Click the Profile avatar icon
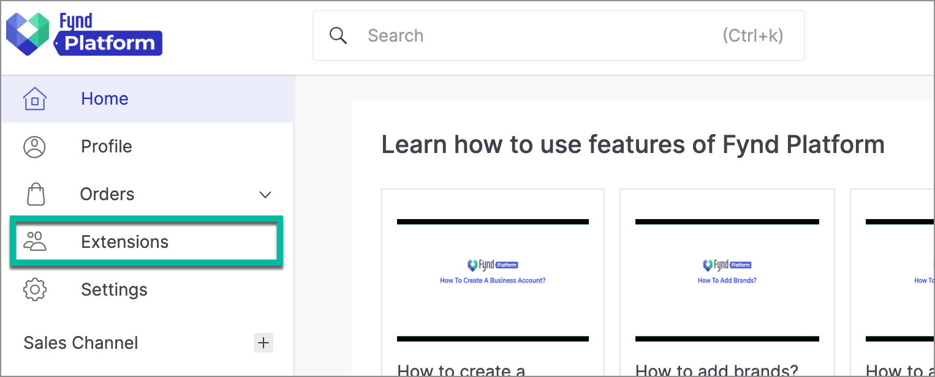This screenshot has width=935, height=377. click(x=35, y=146)
